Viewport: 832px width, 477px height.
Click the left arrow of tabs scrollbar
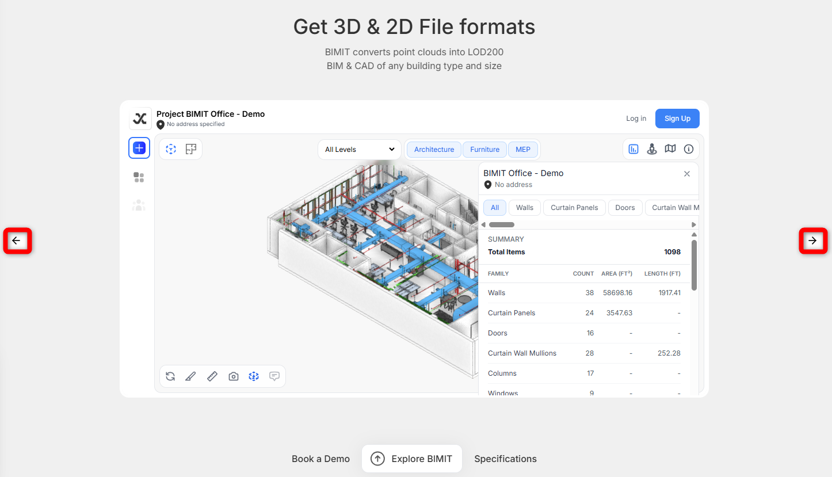(x=483, y=224)
